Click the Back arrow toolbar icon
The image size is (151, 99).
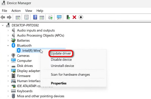(x=3, y=17)
